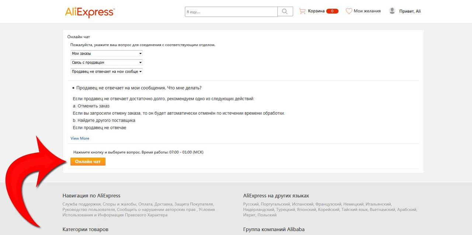Open Руководство пользователя footer link
472x235 pixels.
(x=88, y=210)
